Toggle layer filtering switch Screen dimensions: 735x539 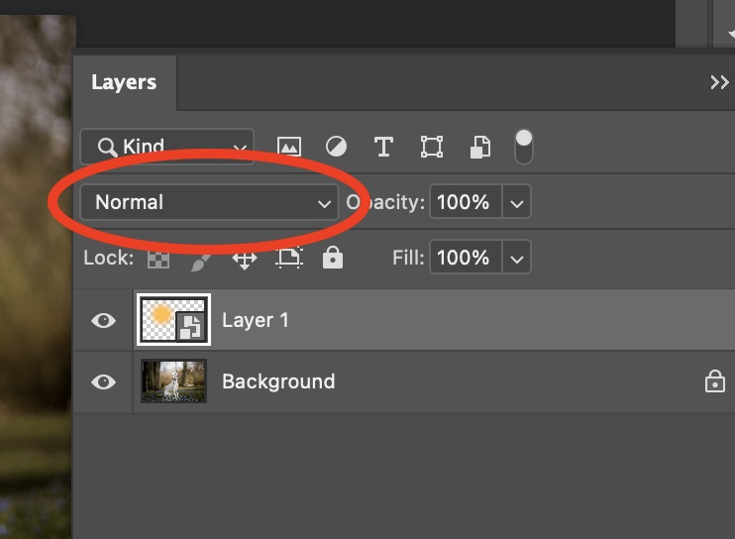pos(524,147)
